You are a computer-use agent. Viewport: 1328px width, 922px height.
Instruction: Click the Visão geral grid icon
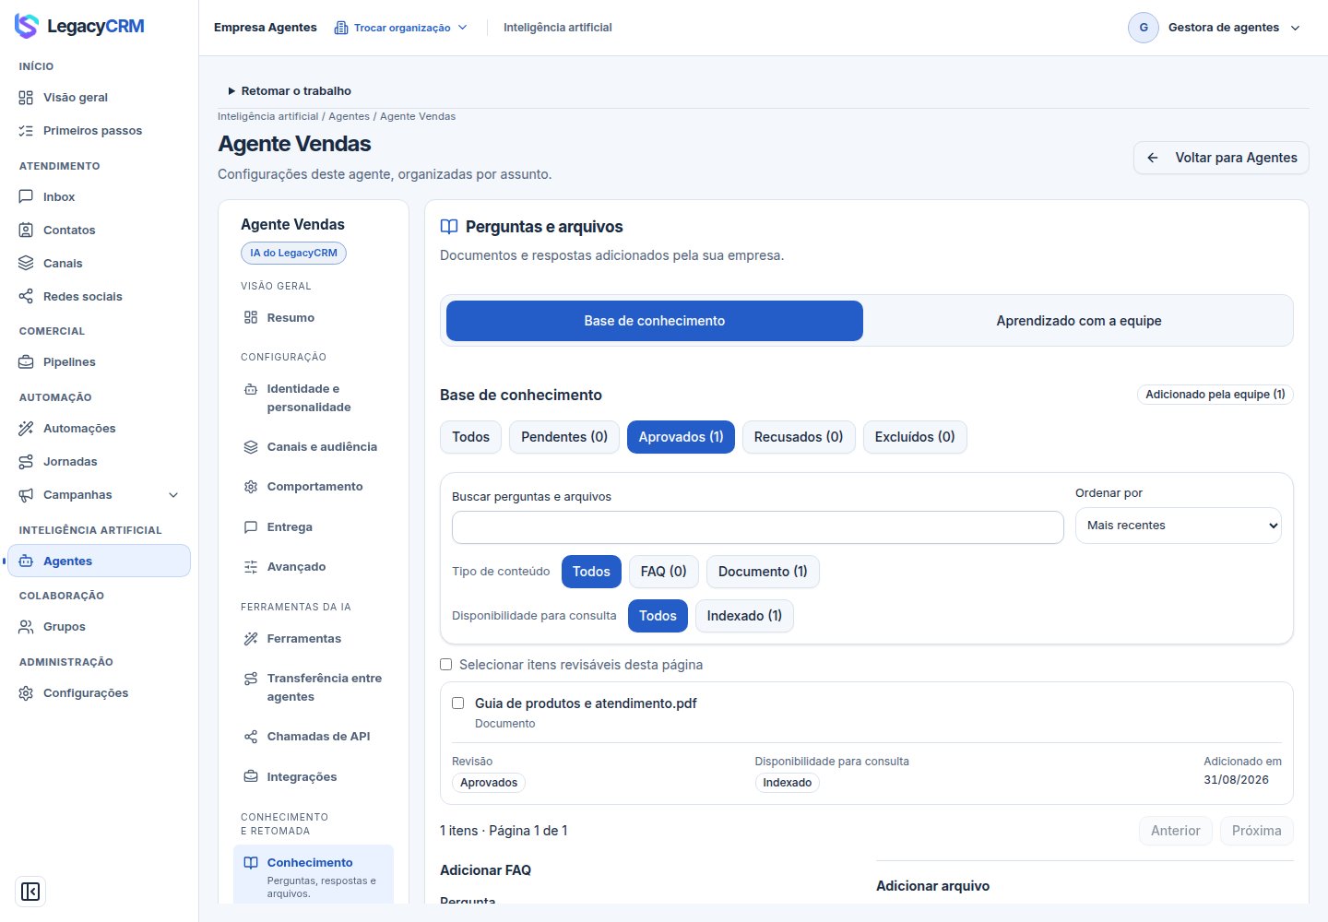[26, 97]
